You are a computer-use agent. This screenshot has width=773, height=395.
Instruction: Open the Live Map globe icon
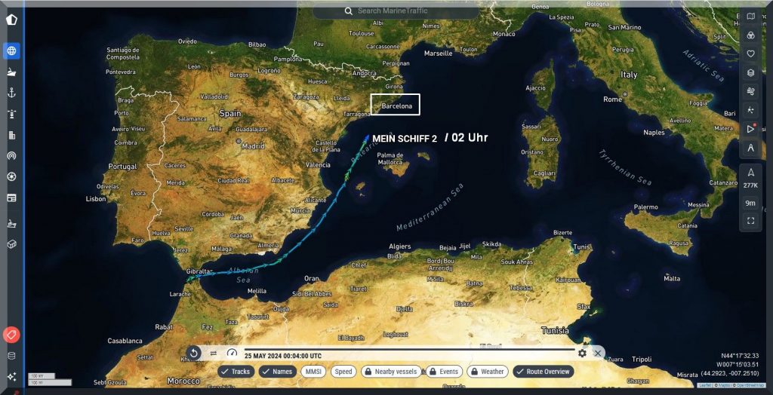click(11, 51)
